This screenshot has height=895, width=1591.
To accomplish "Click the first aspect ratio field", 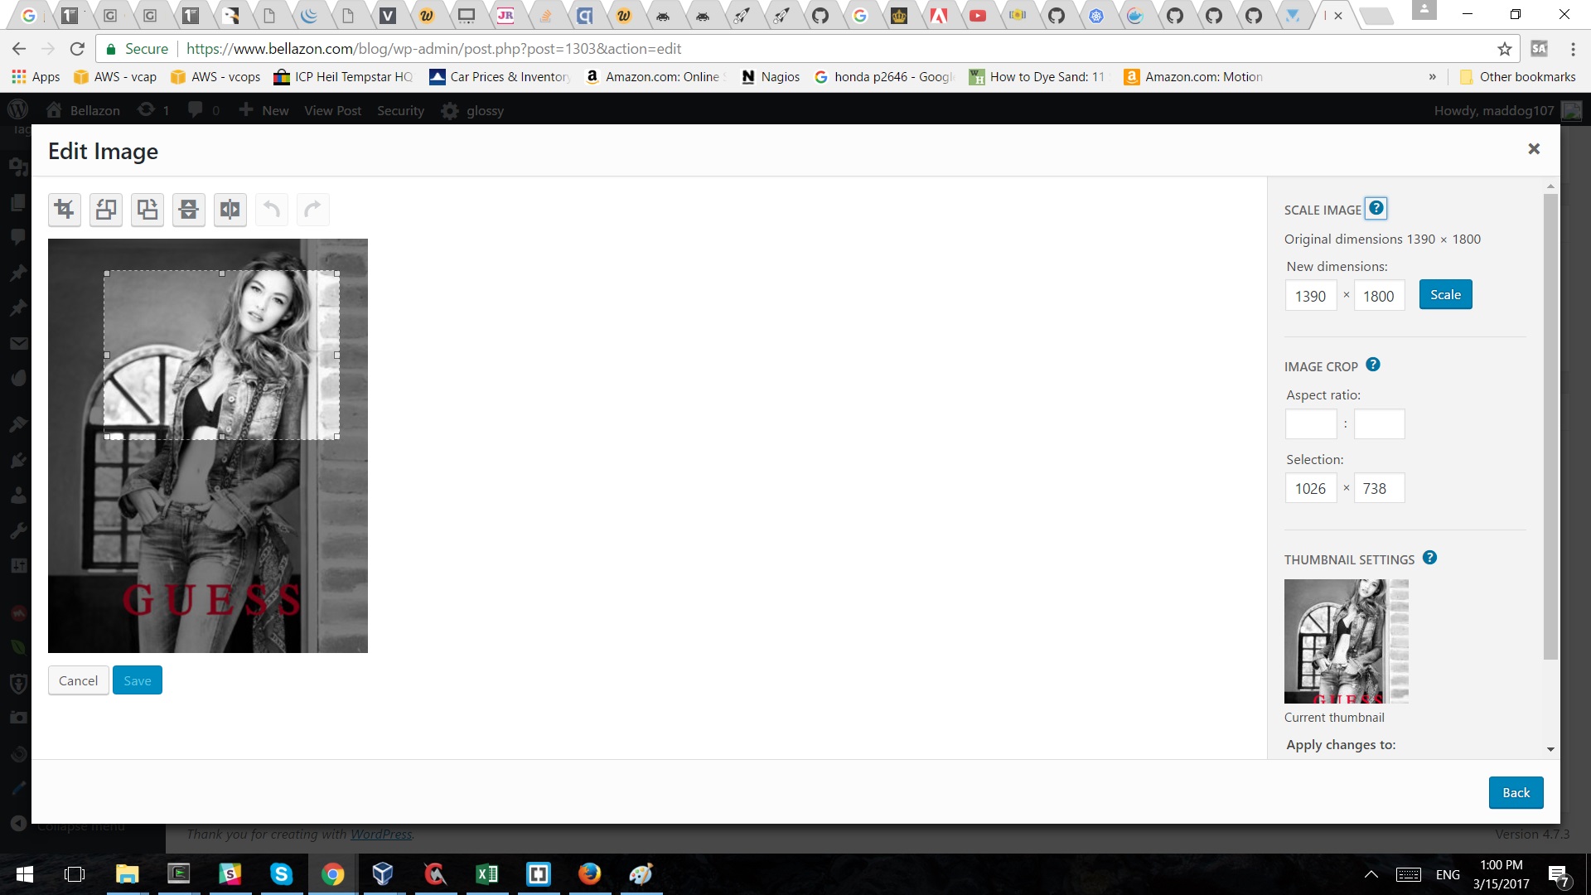I will point(1310,424).
